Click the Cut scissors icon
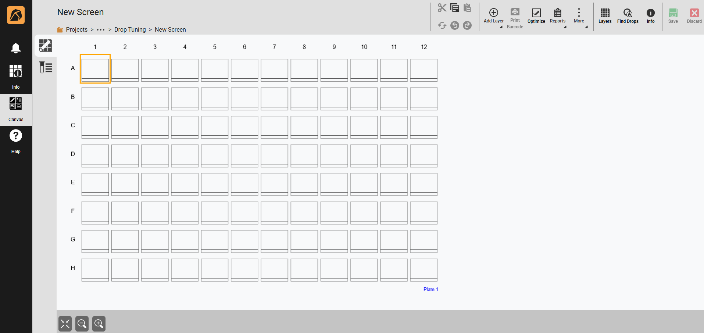The height and width of the screenshot is (333, 704). tap(442, 8)
